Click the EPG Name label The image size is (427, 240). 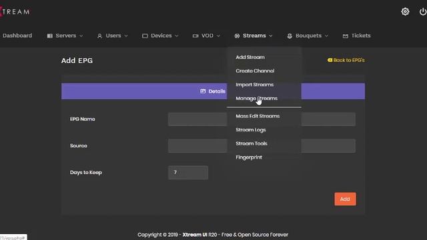pyautogui.click(x=83, y=119)
